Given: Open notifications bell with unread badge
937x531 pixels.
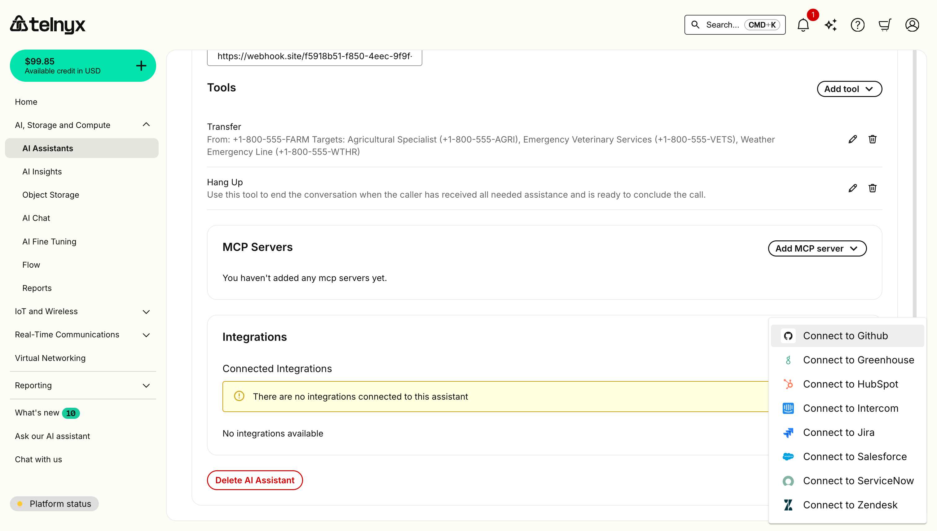Looking at the screenshot, I should coord(803,25).
